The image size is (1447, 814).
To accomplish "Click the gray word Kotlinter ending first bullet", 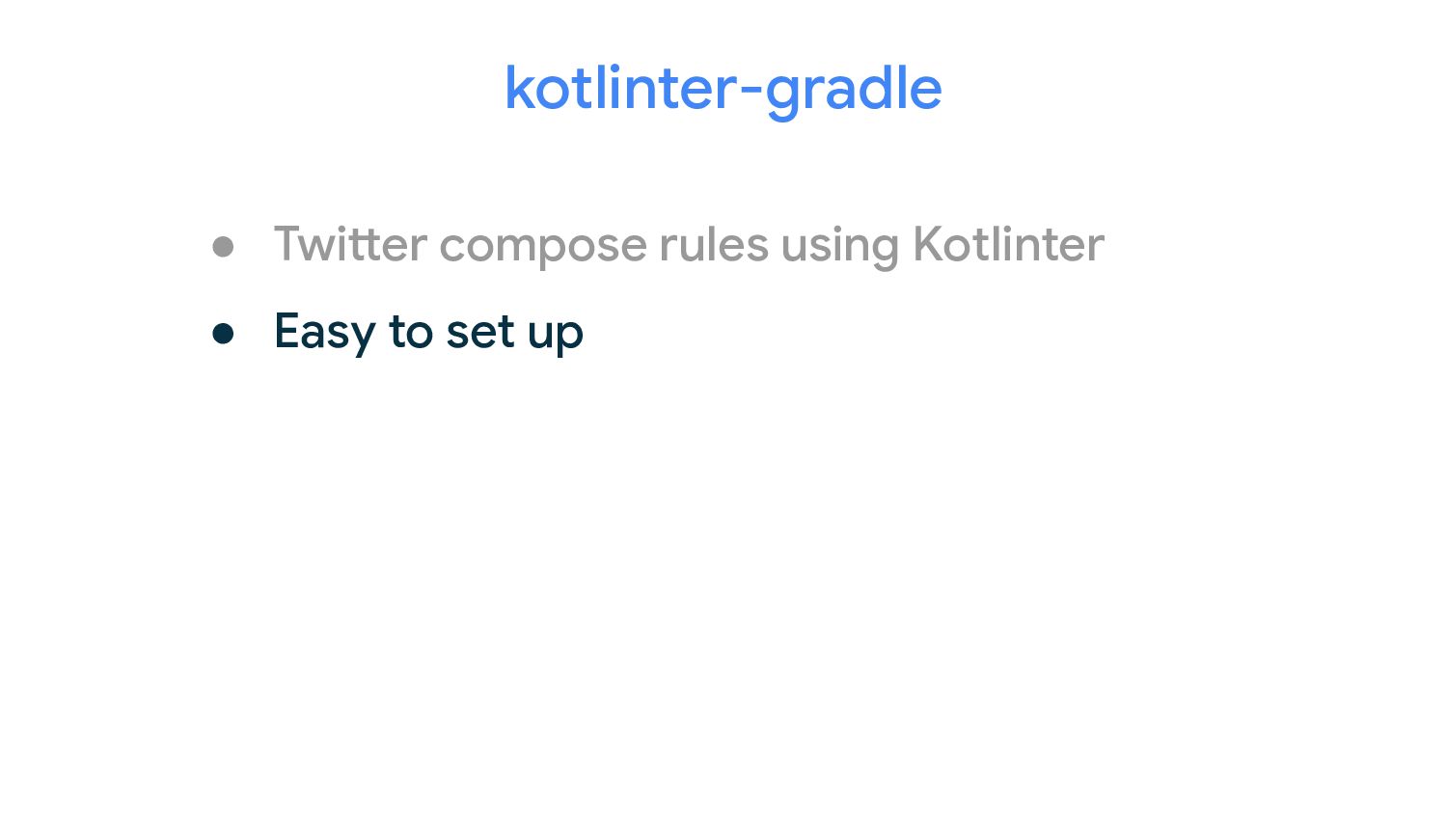I will (x=1008, y=243).
